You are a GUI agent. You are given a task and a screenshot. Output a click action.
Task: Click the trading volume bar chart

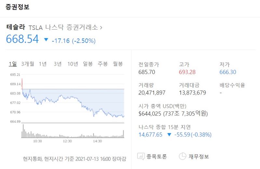73,133
